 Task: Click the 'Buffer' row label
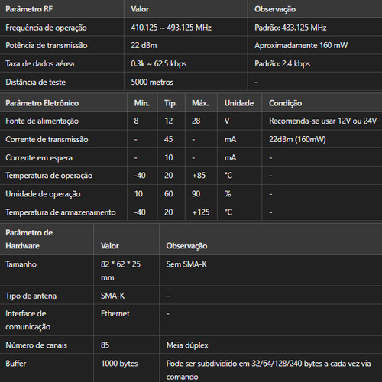pyautogui.click(x=16, y=364)
